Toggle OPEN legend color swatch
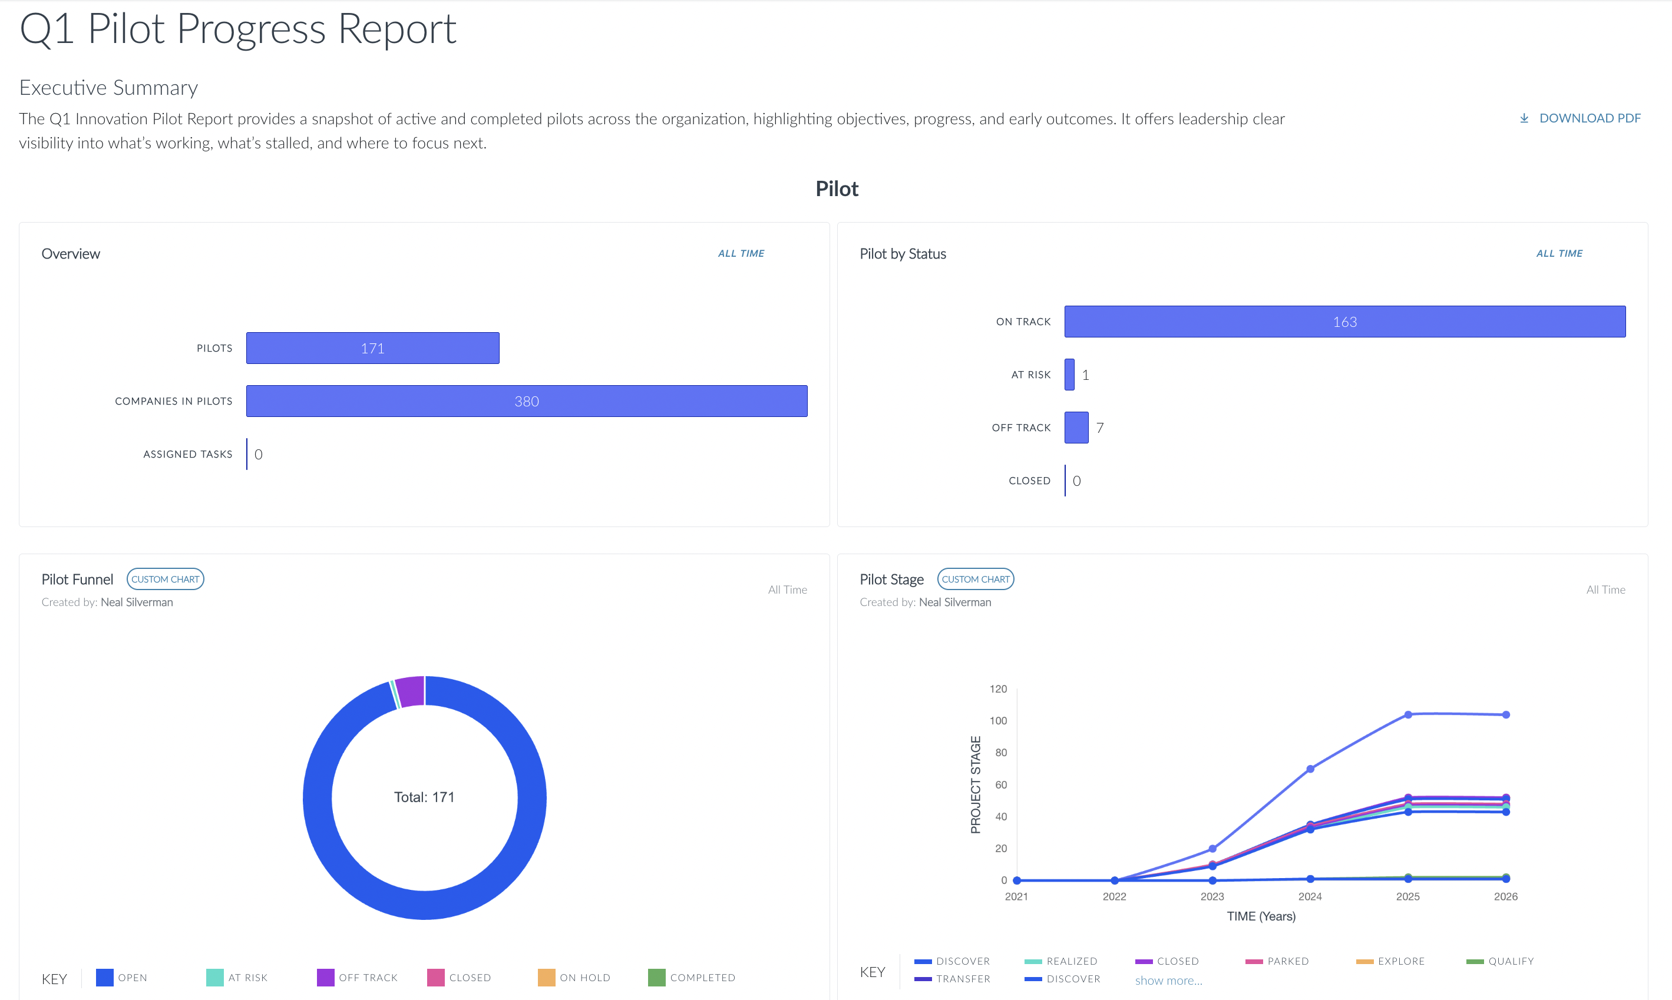 (x=104, y=977)
